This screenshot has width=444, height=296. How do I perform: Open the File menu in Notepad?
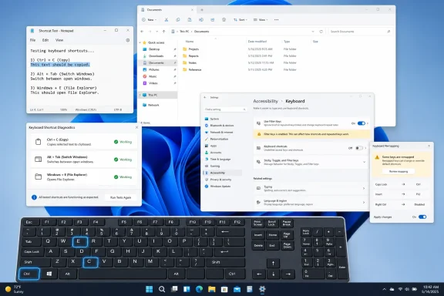[x=33, y=40]
